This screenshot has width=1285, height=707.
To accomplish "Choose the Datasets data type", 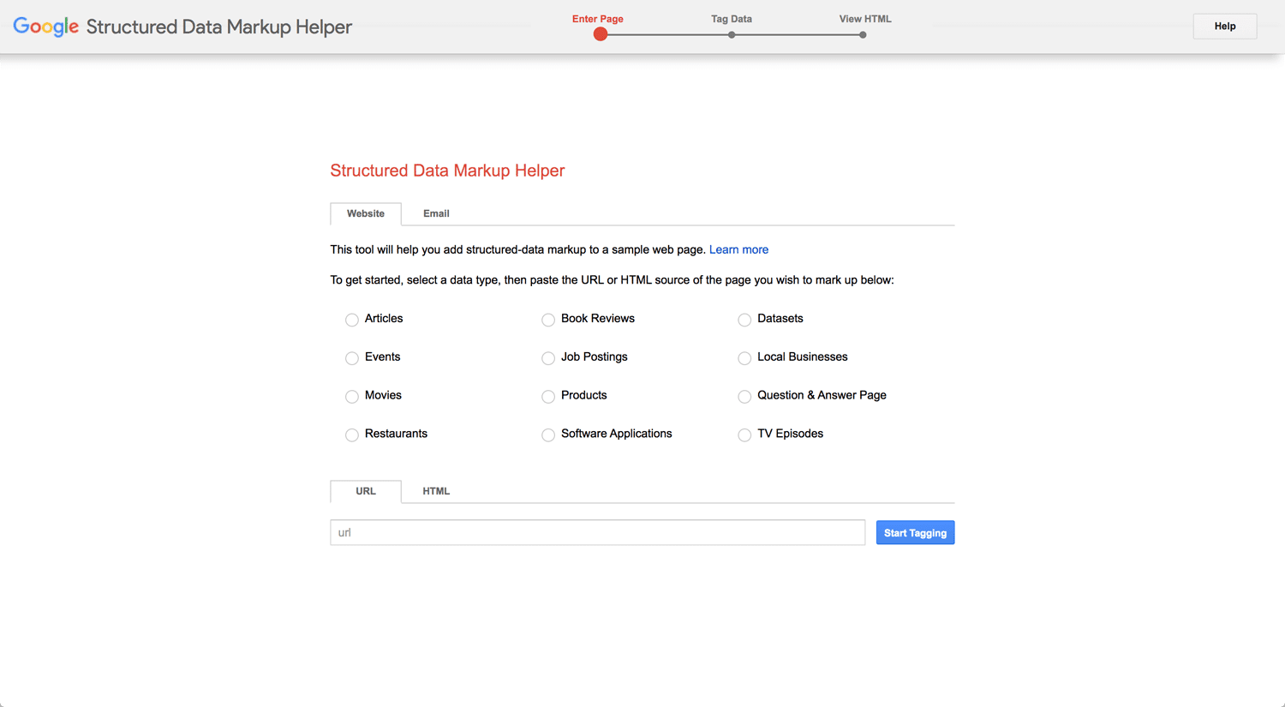I will pos(744,320).
